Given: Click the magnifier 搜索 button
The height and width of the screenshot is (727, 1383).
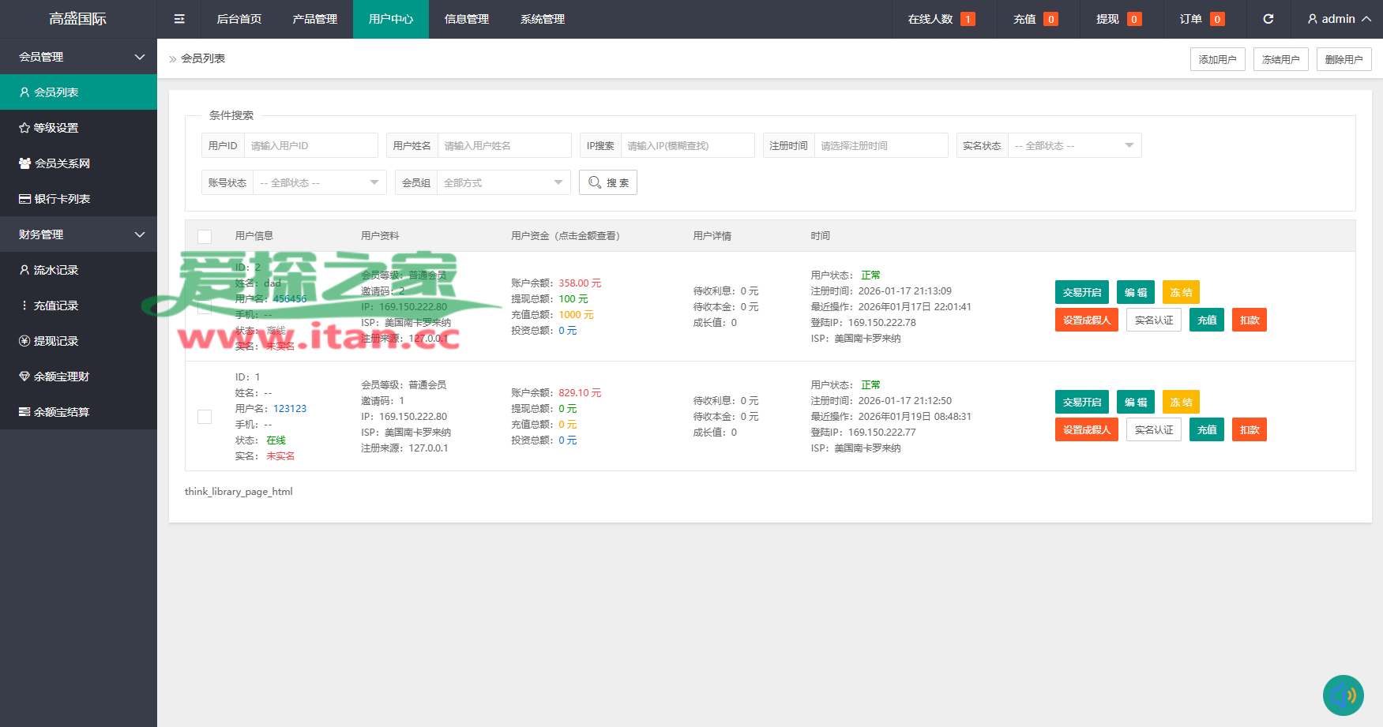Looking at the screenshot, I should pos(608,182).
